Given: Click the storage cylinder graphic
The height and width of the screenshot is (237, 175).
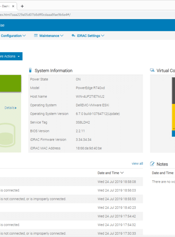Looking at the screenshot, I should pyautogui.click(x=7, y=135).
